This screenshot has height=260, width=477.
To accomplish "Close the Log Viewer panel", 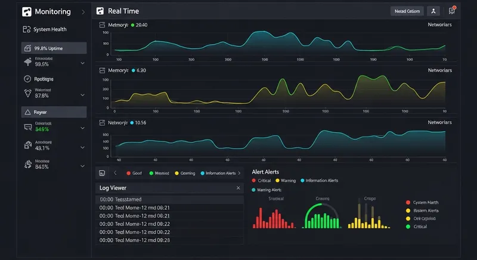I will click(238, 188).
